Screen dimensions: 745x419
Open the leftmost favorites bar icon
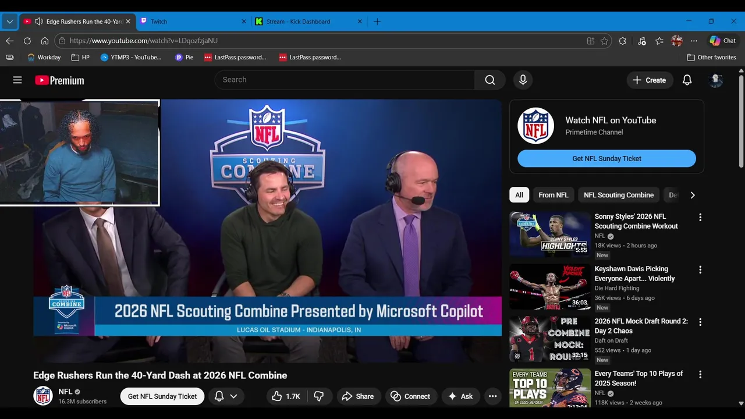pyautogui.click(x=10, y=57)
